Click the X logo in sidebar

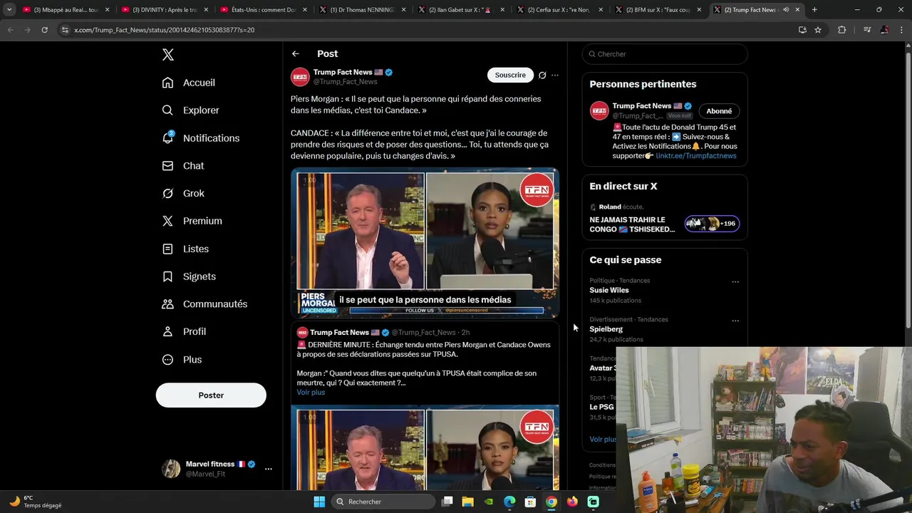[x=167, y=55]
